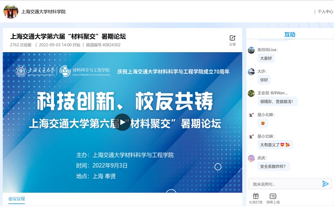
Task: Click the message 你好
Action: 264,80
